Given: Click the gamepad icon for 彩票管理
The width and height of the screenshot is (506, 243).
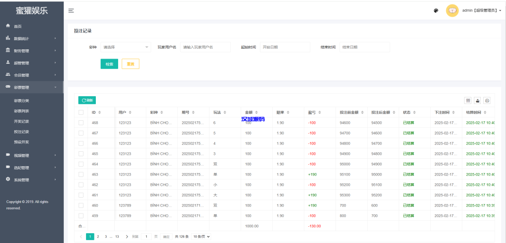Looking at the screenshot, I should (x=8, y=87).
